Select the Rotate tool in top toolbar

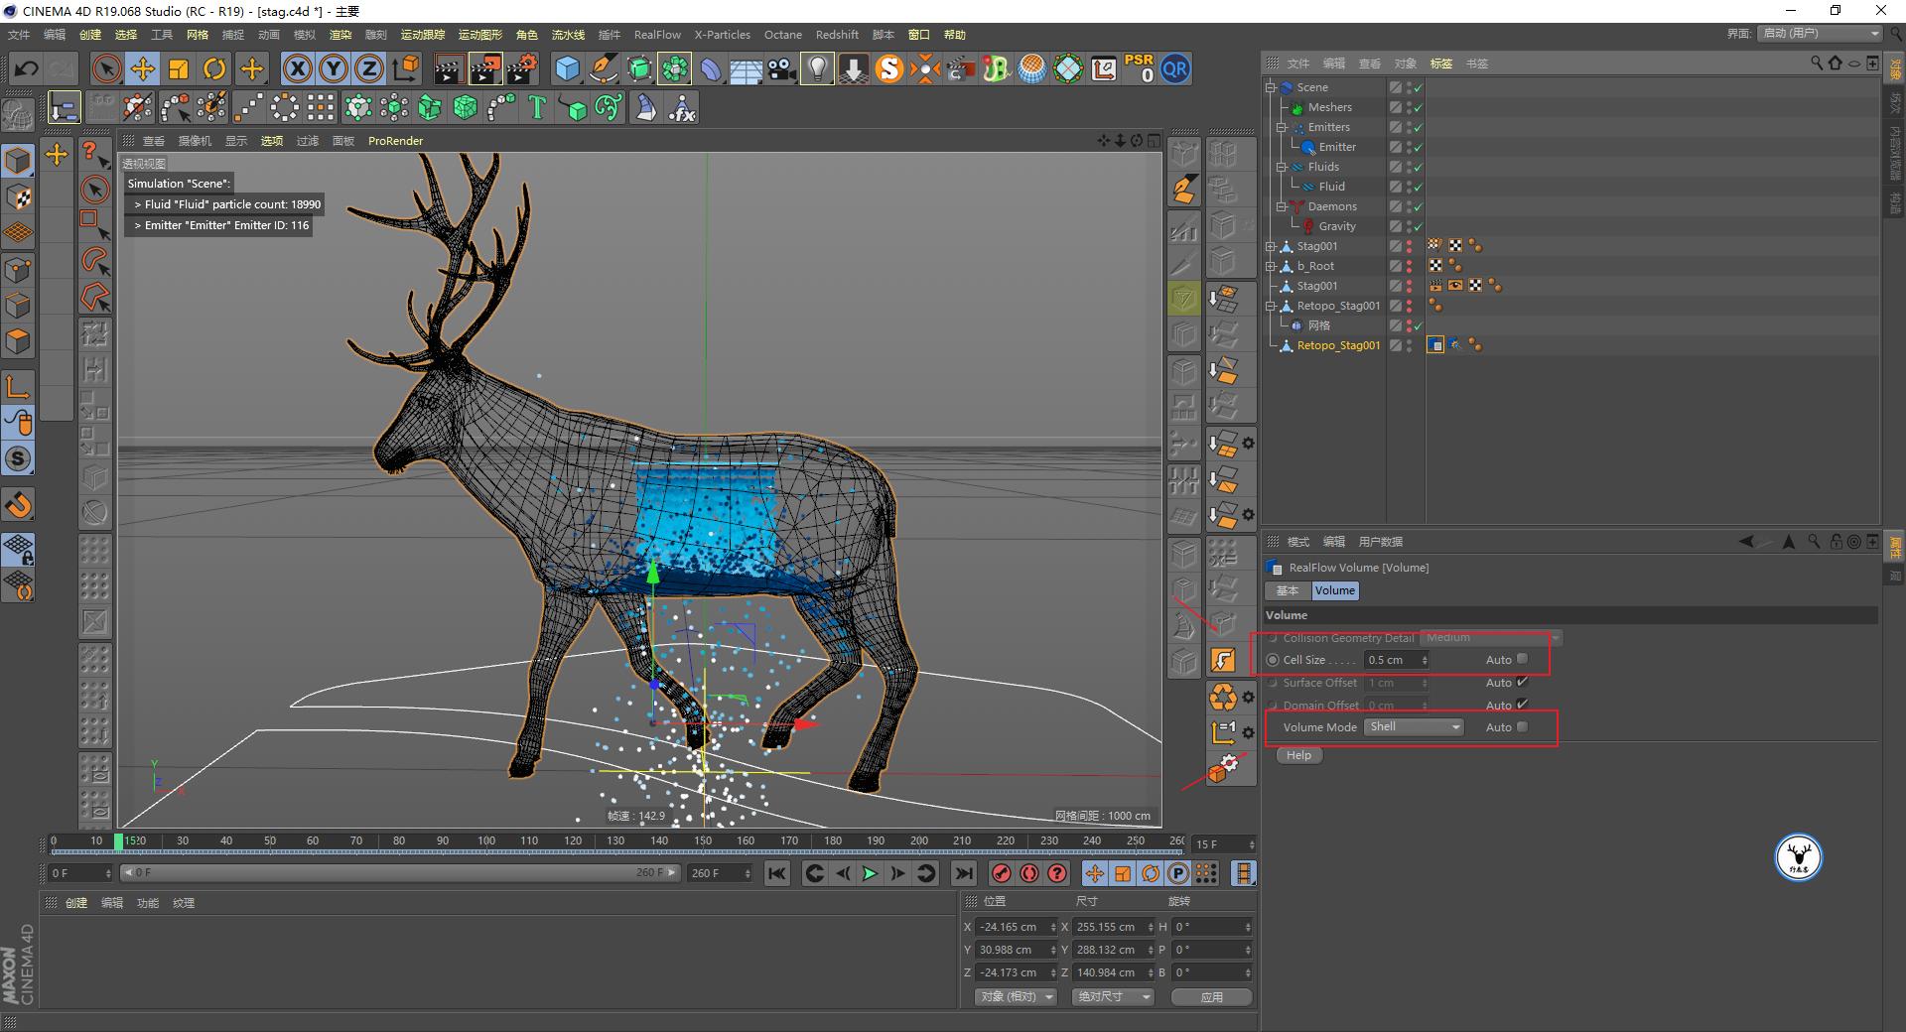[214, 68]
